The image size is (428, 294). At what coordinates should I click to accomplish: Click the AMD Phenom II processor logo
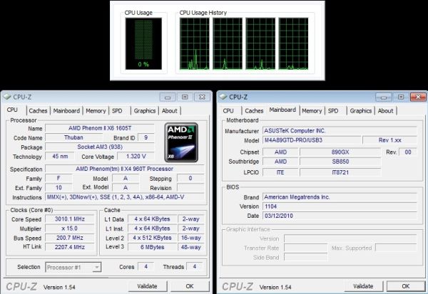(181, 142)
